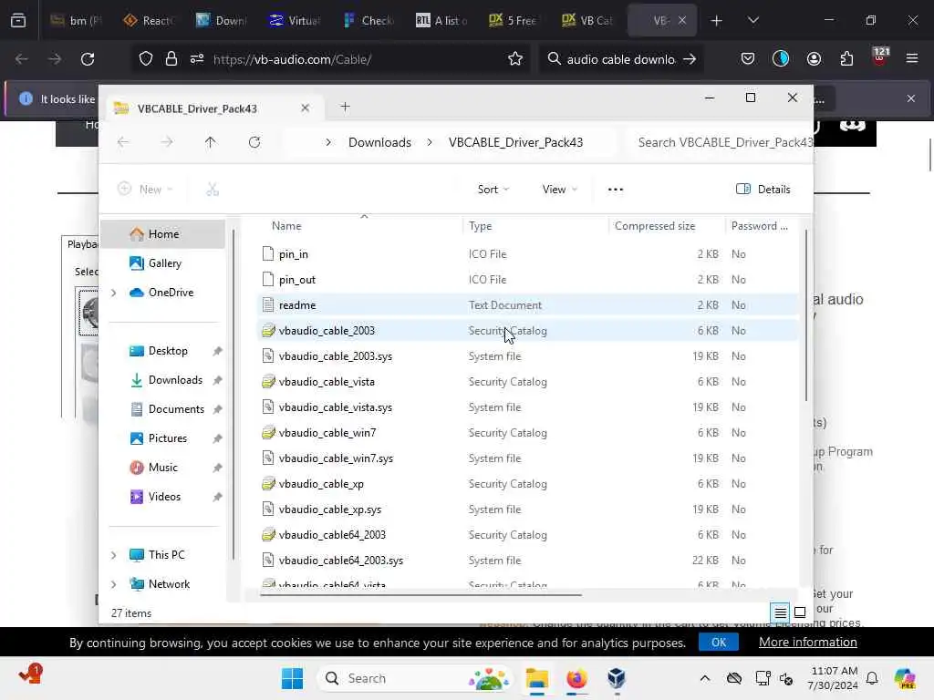Click the VBCABLE_Driver_Pack43 breadcrumb segment

(516, 142)
